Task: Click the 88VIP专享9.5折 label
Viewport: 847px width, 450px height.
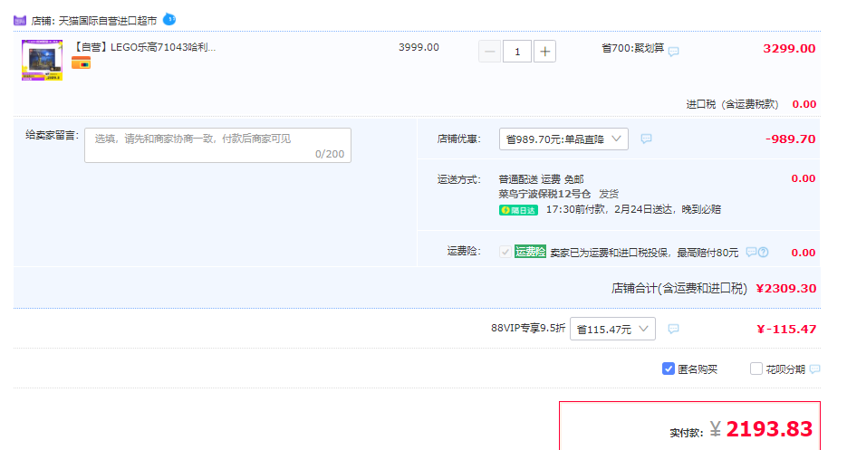Action: click(528, 328)
